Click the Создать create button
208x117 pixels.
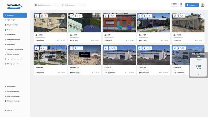pos(192,5)
